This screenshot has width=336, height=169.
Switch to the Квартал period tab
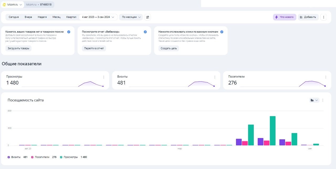(71, 17)
